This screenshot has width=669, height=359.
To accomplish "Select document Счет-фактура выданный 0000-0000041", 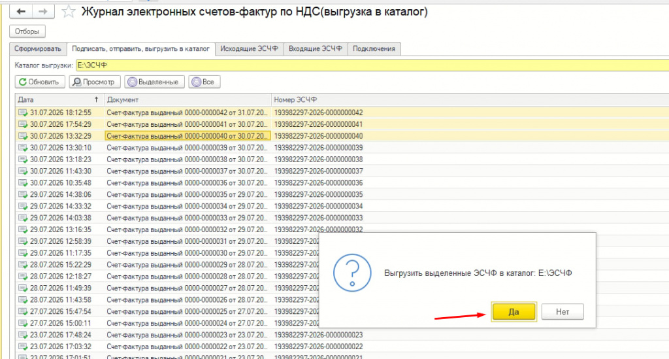I will pos(188,124).
